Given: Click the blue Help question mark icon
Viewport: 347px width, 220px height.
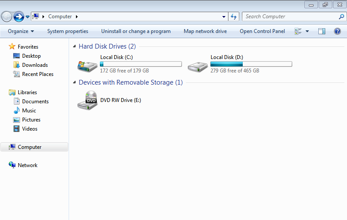Looking at the screenshot, I should [337, 31].
